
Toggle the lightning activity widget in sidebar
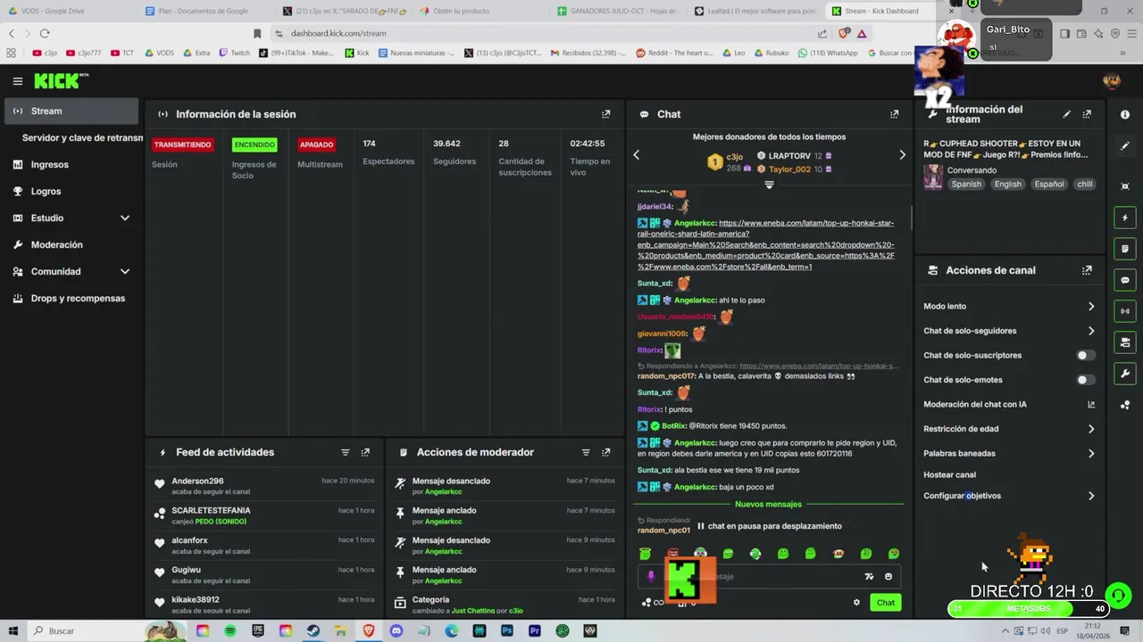(1125, 218)
